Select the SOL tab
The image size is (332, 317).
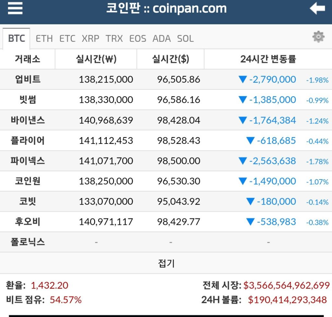click(185, 39)
